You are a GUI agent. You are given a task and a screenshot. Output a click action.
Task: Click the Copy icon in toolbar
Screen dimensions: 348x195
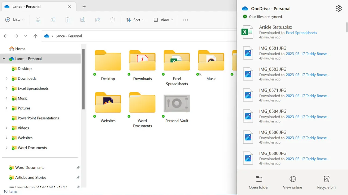point(53,20)
